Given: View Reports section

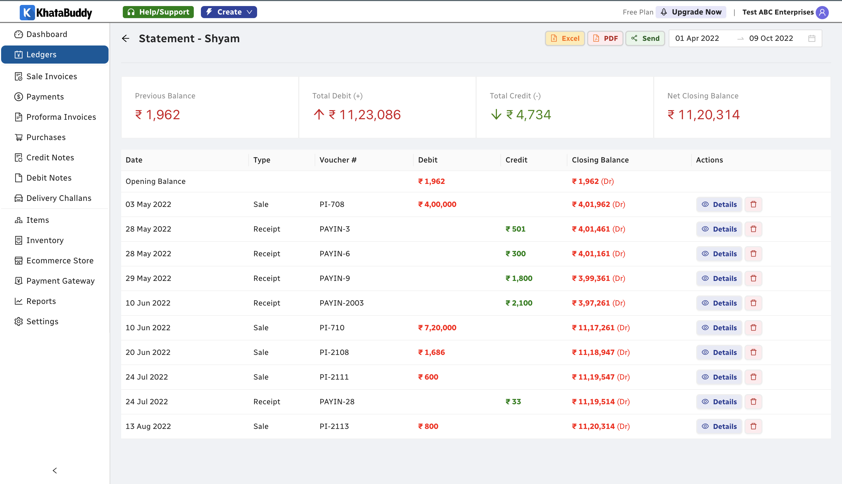Looking at the screenshot, I should coord(55,301).
